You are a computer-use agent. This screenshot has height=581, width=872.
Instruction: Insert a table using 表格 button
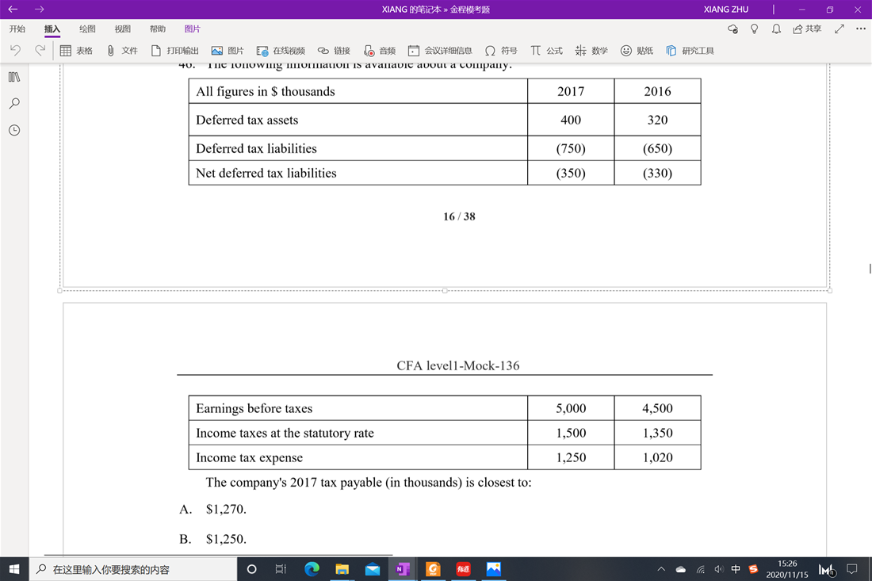(76, 51)
